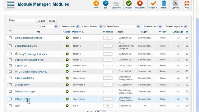Click ordering field for logo module

[108, 106]
